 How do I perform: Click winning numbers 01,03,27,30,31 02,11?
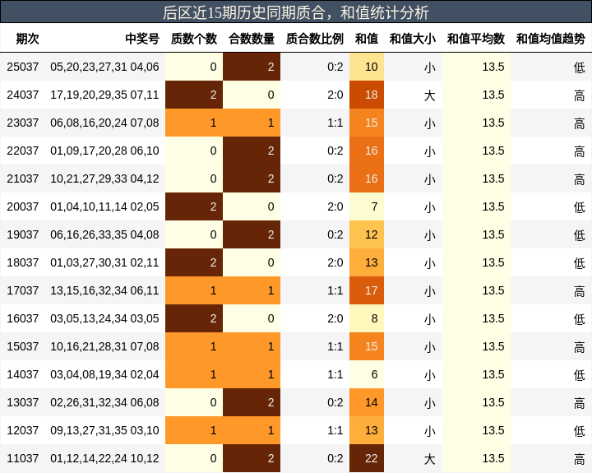[x=104, y=262]
